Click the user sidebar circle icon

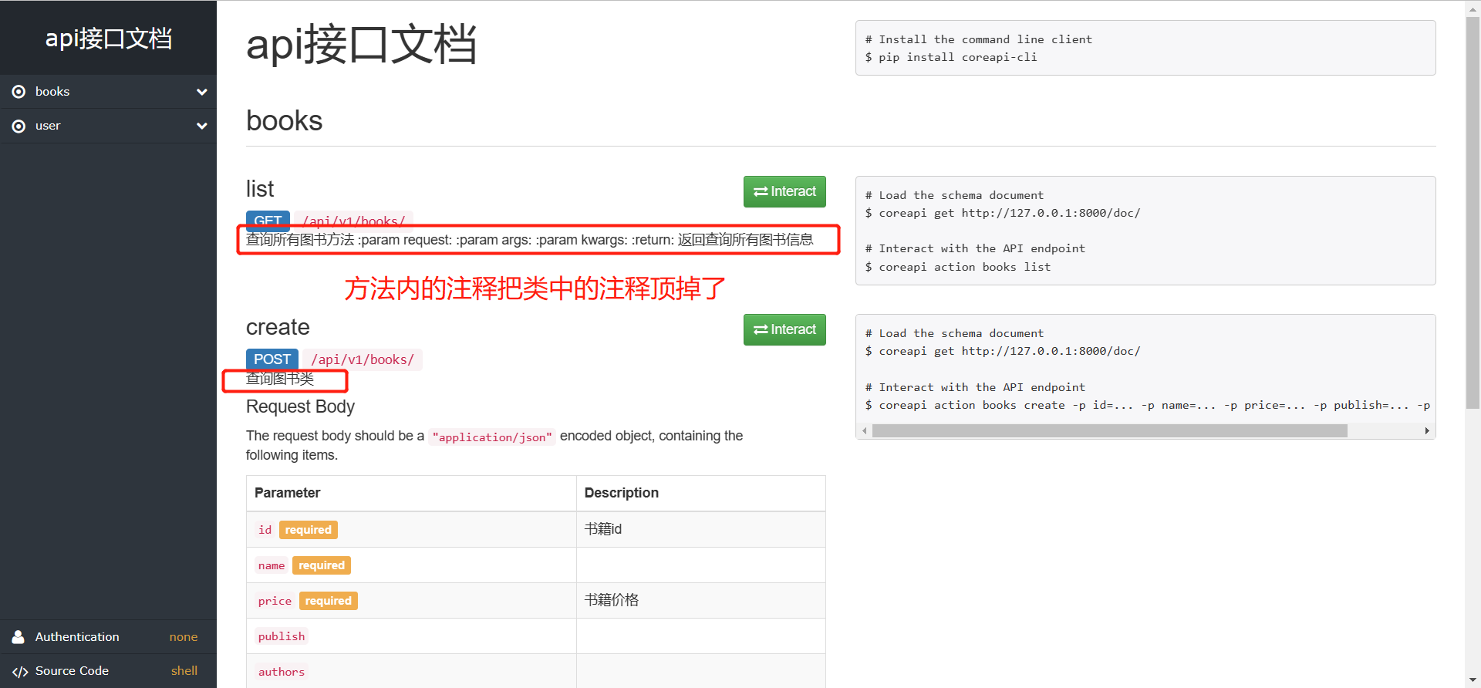point(19,126)
